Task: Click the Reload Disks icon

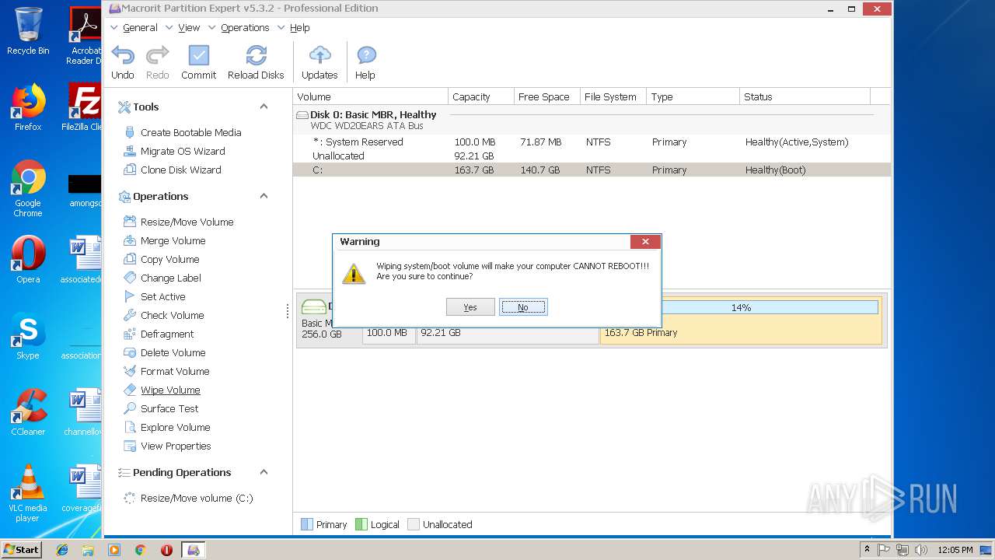Action: click(256, 56)
